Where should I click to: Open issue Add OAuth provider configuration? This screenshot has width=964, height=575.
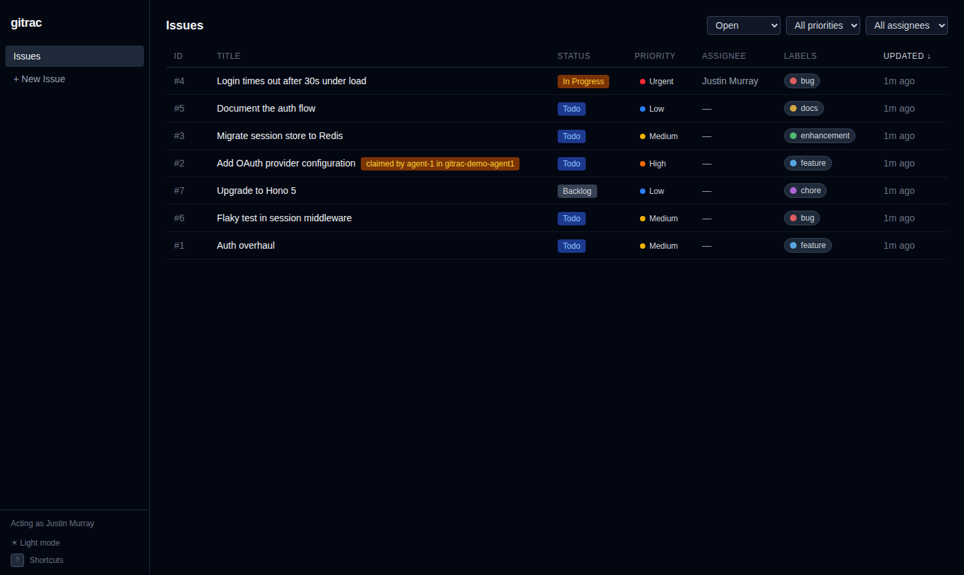coord(286,163)
